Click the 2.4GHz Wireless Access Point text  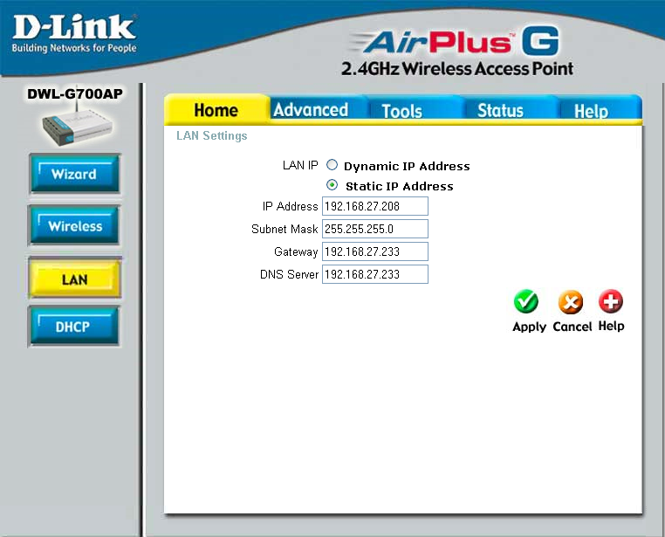tap(457, 69)
